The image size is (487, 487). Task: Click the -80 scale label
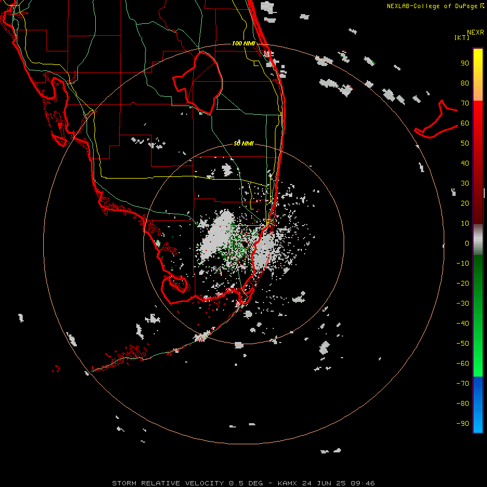463,404
